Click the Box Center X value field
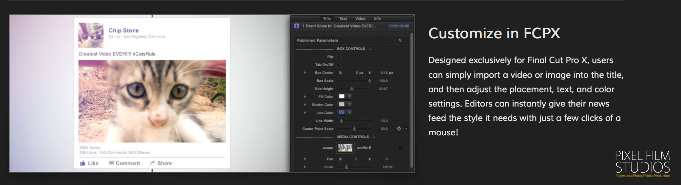 pos(360,73)
